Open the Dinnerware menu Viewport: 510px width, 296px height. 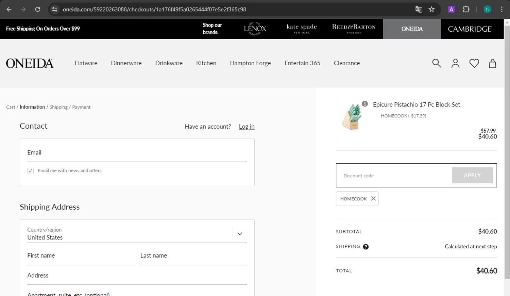pos(126,63)
